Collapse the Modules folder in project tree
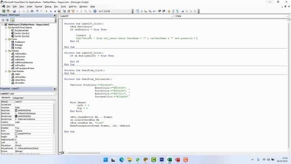 (6, 51)
